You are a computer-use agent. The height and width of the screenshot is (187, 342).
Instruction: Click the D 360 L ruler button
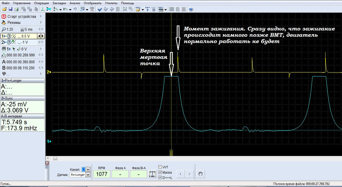click(x=152, y=174)
